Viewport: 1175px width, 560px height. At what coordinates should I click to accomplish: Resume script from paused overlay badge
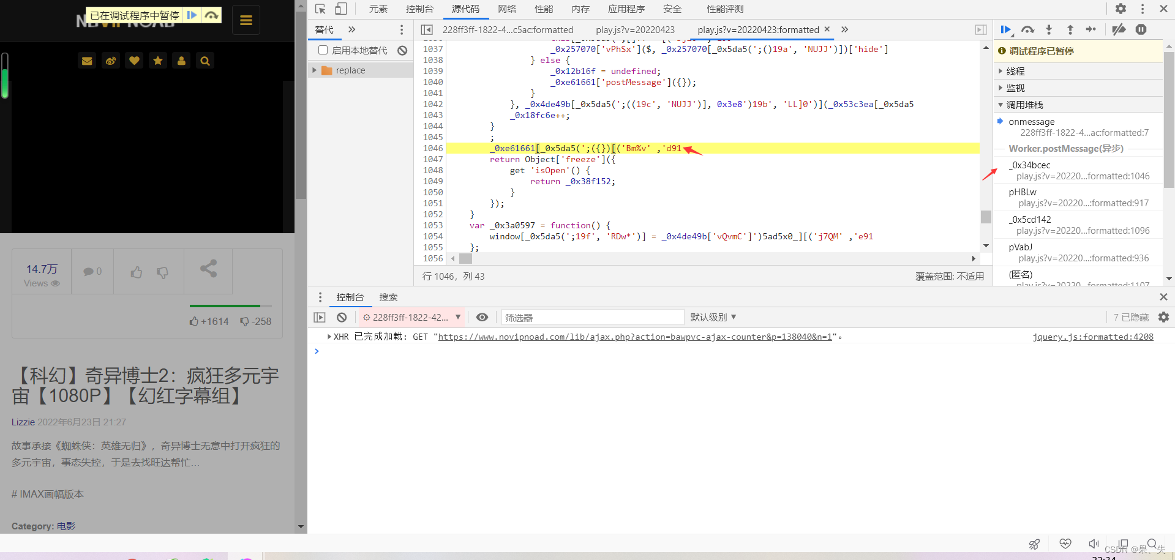pyautogui.click(x=192, y=15)
